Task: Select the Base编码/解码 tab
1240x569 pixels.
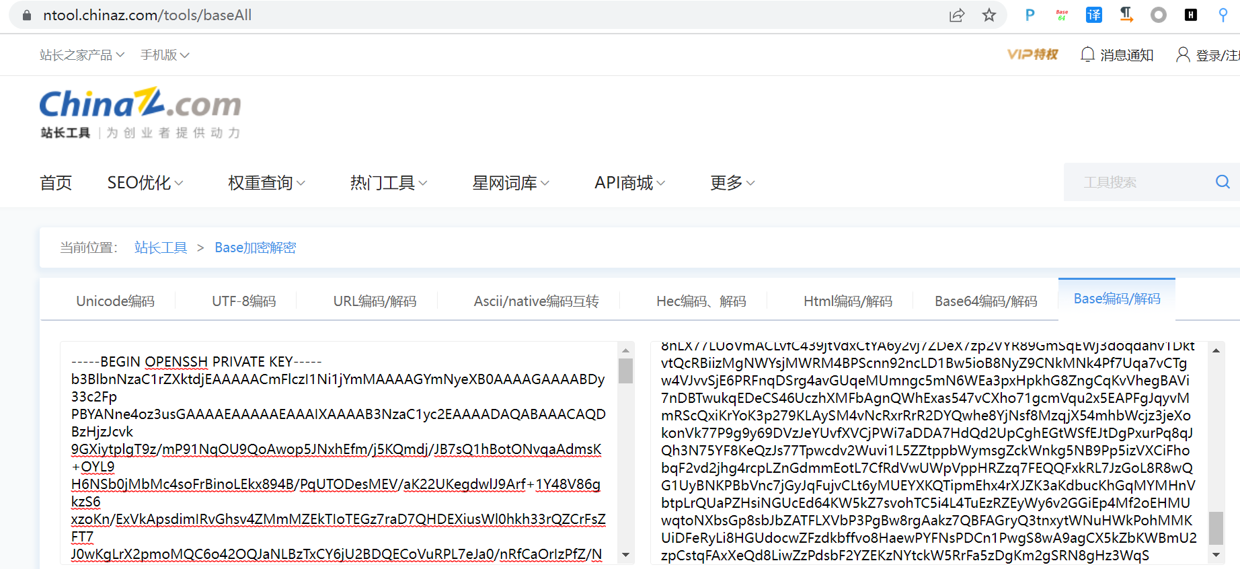Action: click(1117, 299)
